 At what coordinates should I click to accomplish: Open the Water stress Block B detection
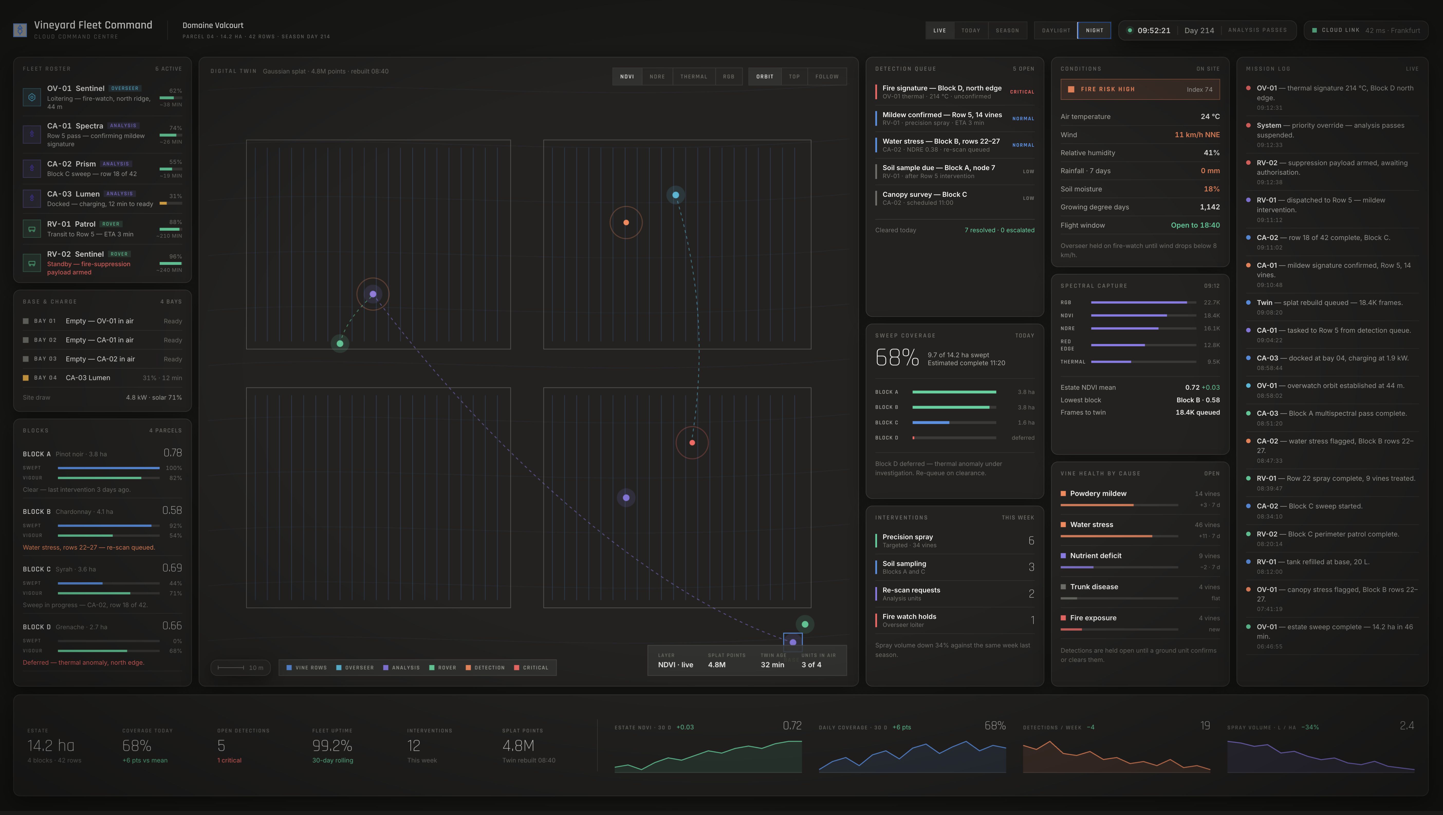click(x=955, y=145)
